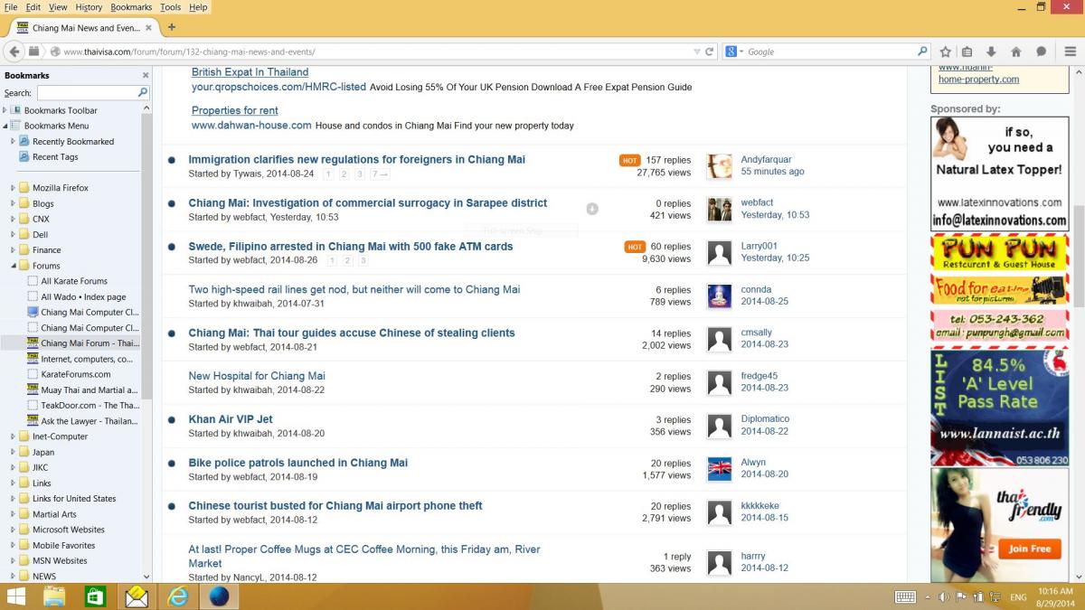
Task: Open the touch keyboard tray icon
Action: [x=905, y=597]
